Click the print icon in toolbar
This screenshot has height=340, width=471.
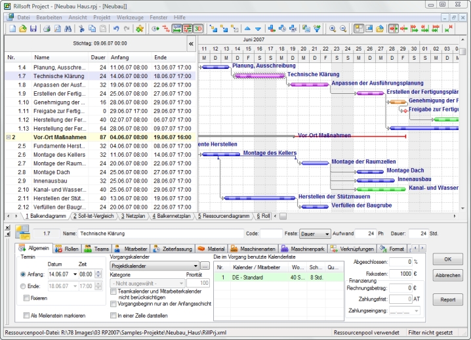click(46, 29)
